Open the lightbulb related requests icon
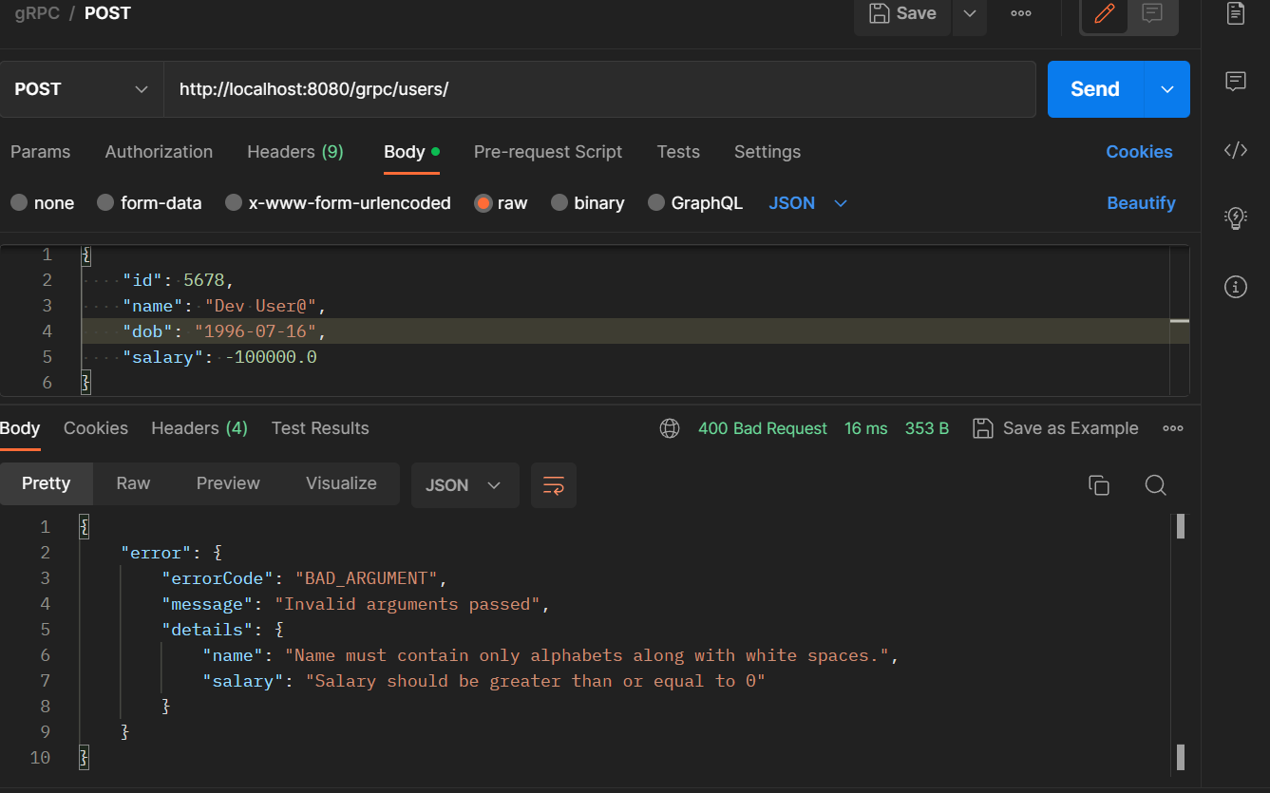 click(x=1236, y=218)
